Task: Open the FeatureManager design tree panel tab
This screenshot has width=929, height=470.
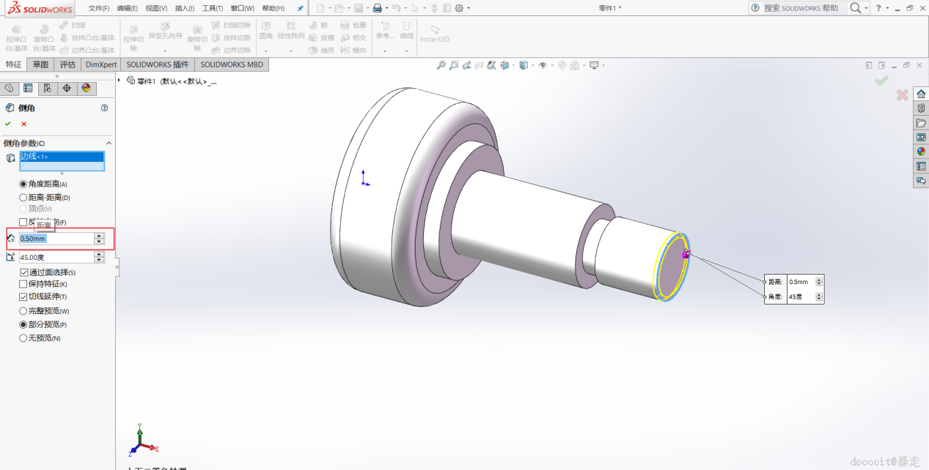Action: (x=9, y=89)
